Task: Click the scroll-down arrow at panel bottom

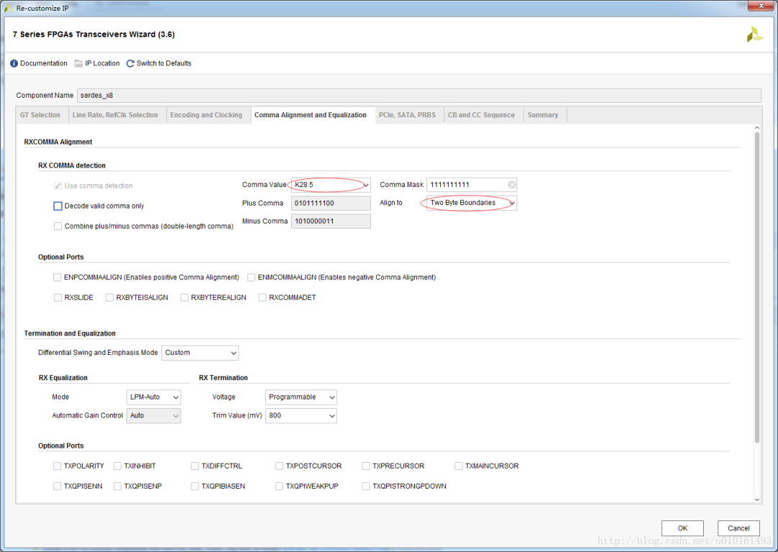Action: point(757,499)
